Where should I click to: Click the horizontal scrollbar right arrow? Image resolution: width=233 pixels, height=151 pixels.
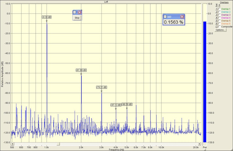pos(200,144)
